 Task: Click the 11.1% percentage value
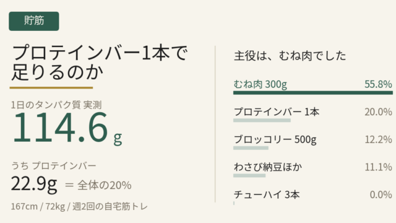click(378, 167)
